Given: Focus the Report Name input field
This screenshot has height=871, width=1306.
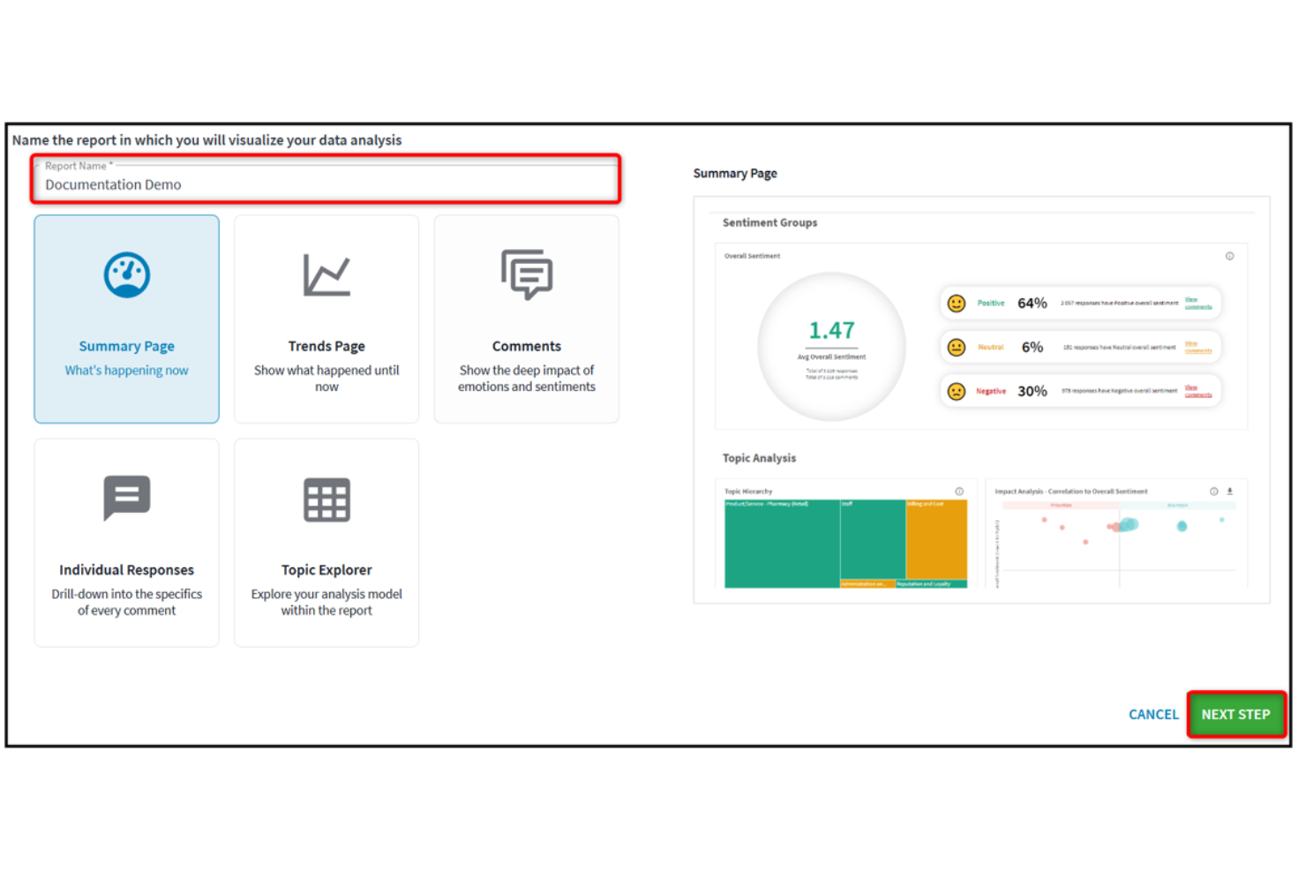Looking at the screenshot, I should pos(326,184).
